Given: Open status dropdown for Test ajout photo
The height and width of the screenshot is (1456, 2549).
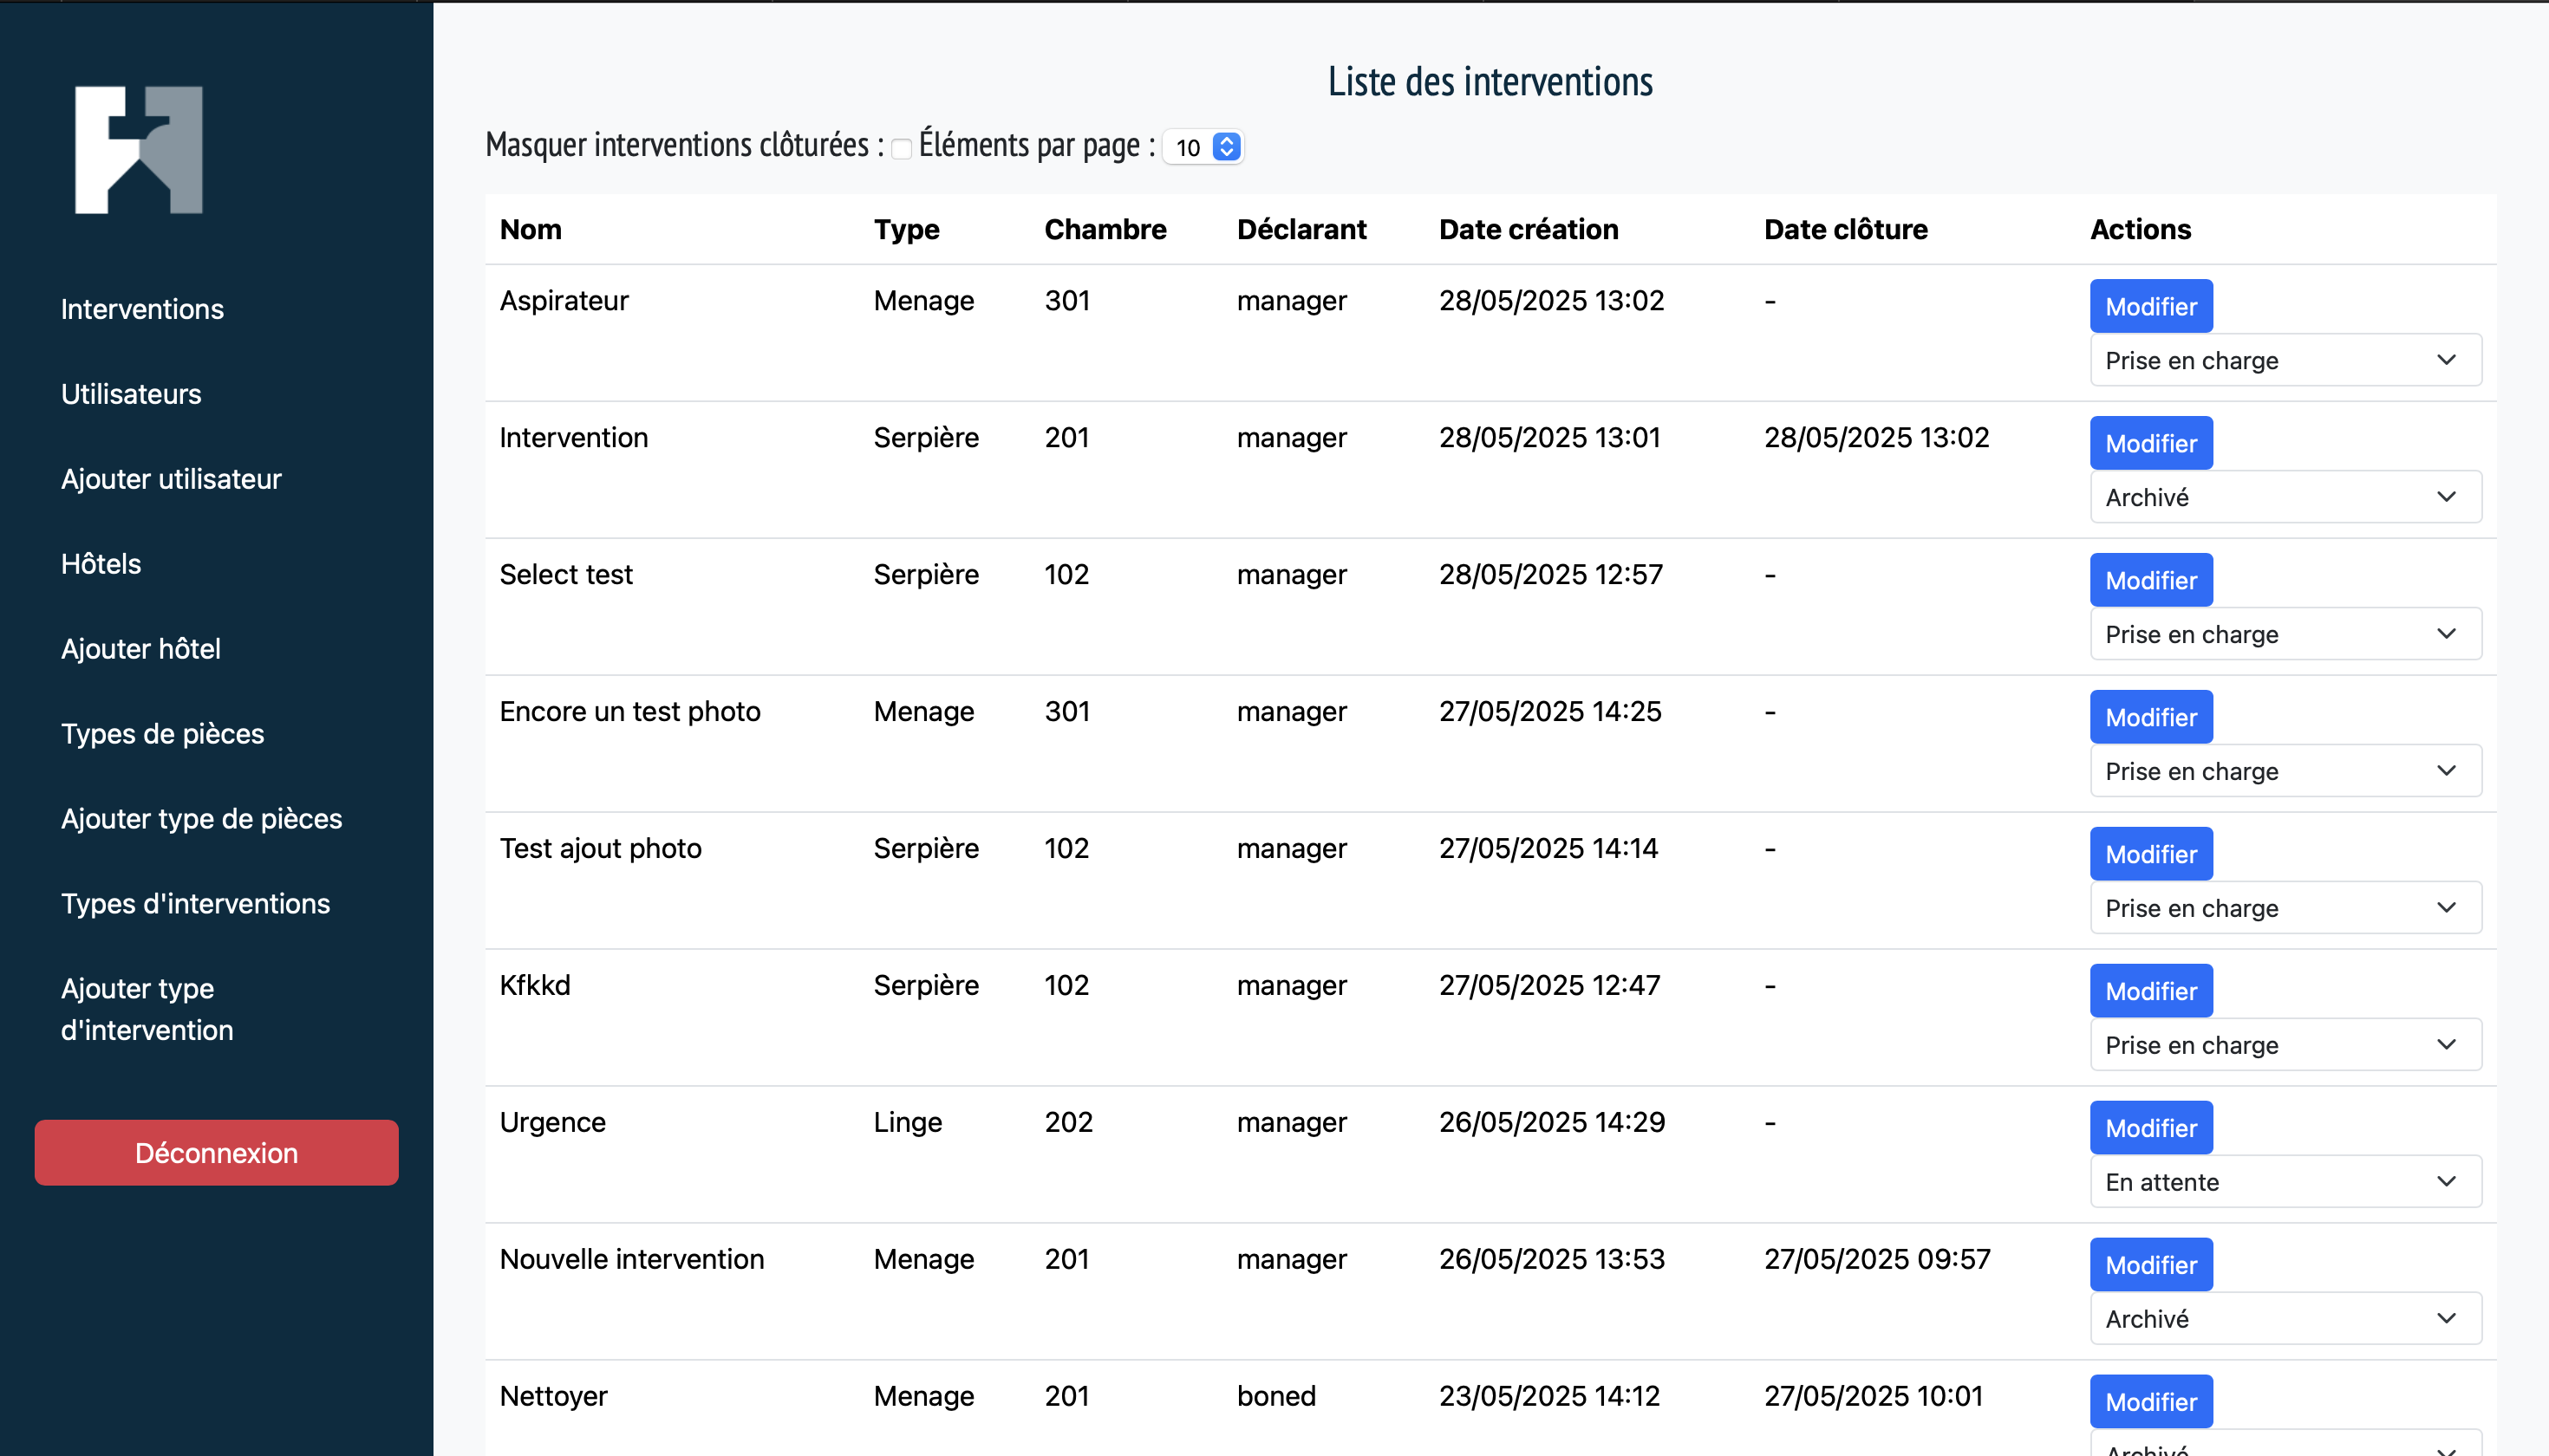Looking at the screenshot, I should [x=2285, y=908].
